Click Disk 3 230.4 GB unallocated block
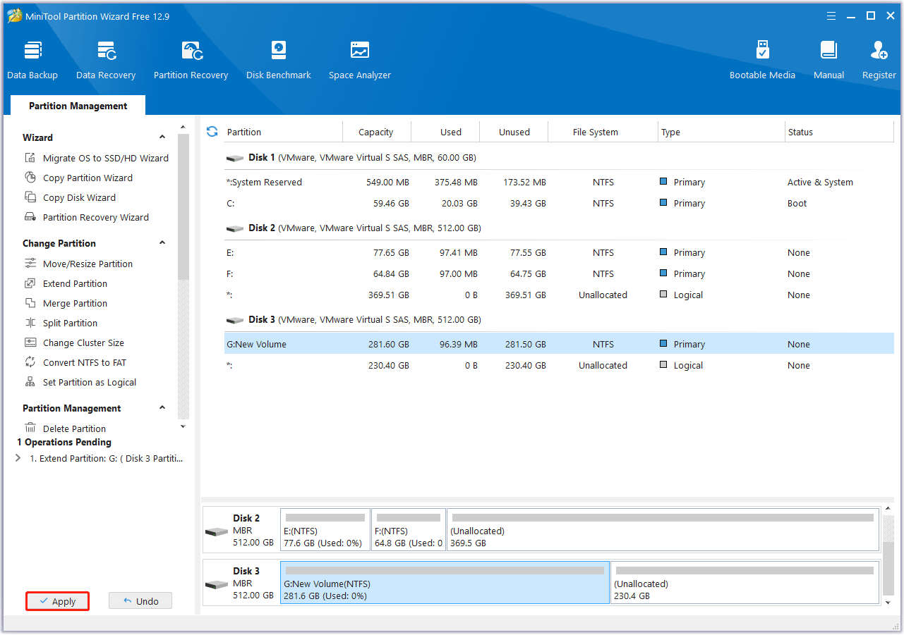Image resolution: width=904 pixels, height=635 pixels. [745, 582]
